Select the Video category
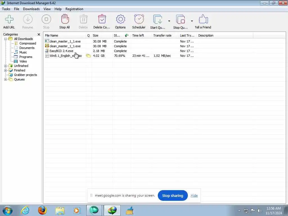This screenshot has width=288, height=216. 23,61
